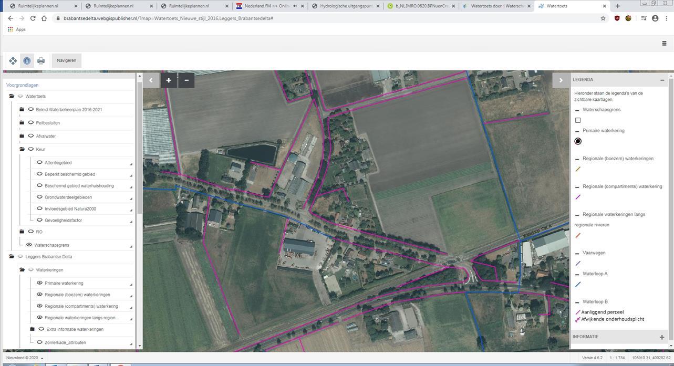Select the Zomerkade_attributen layer label

[65, 342]
